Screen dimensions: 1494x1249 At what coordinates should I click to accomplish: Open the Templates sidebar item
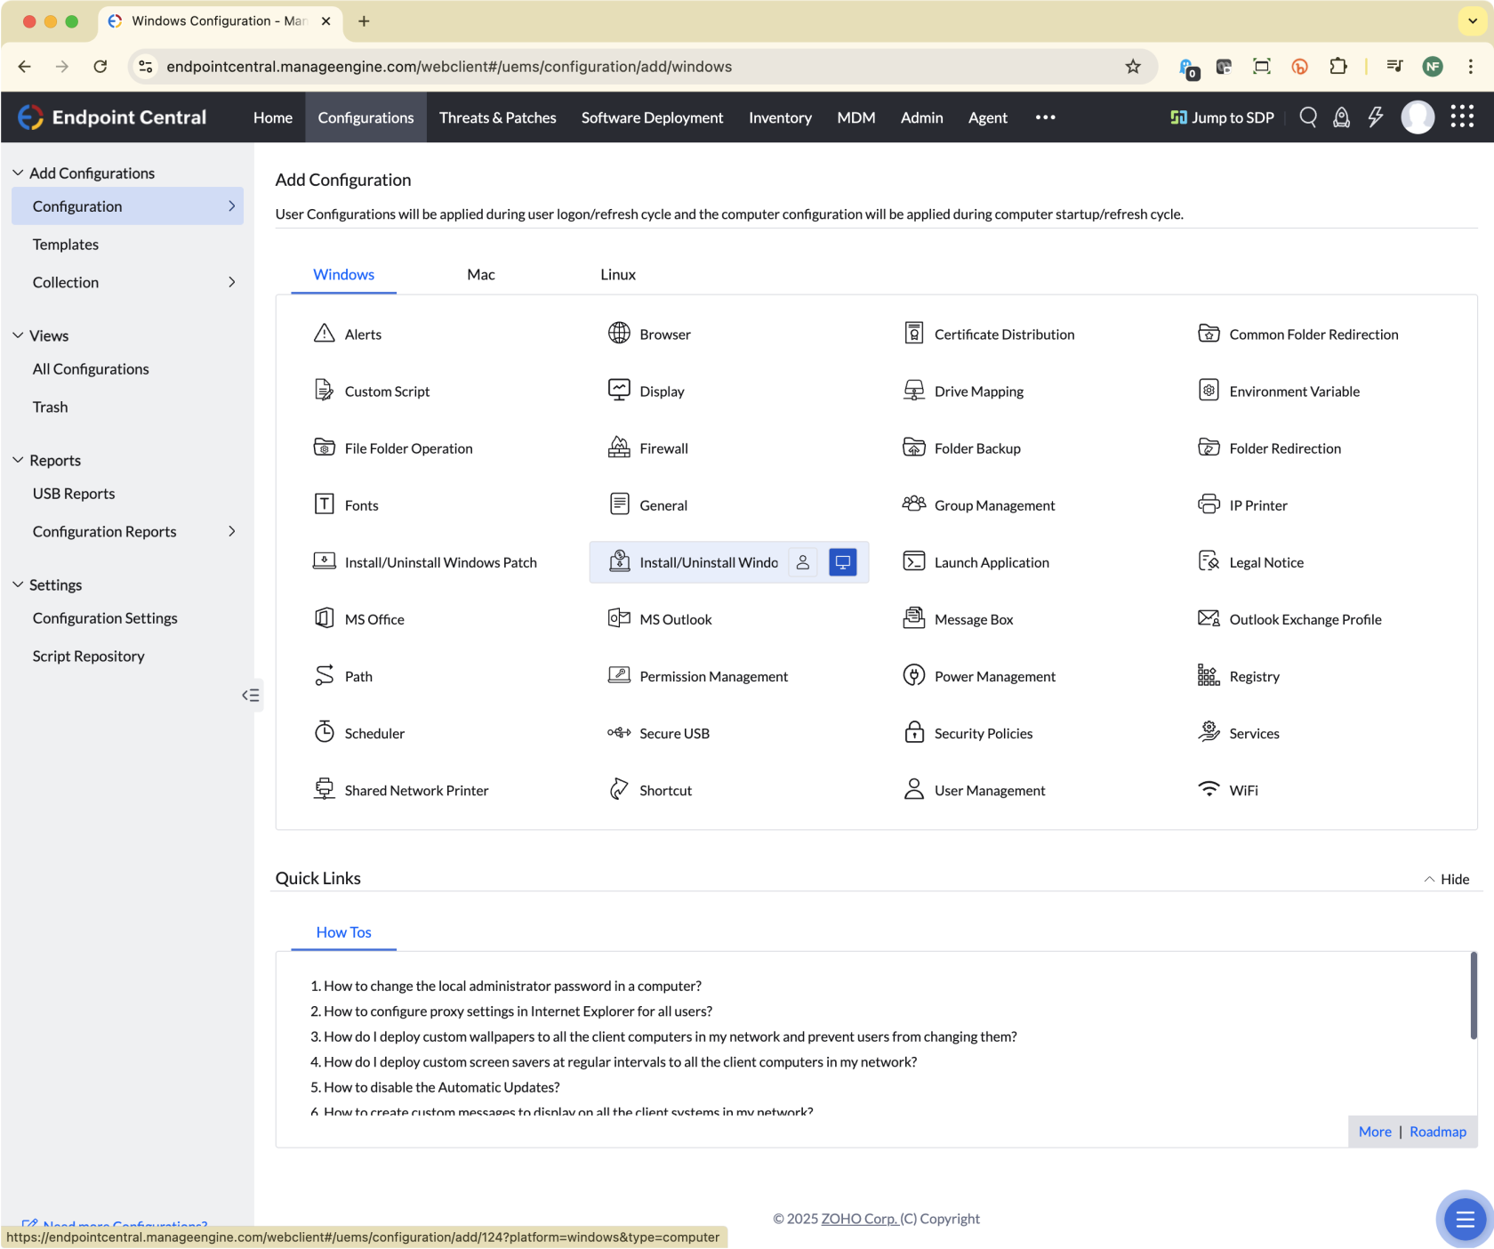(x=66, y=244)
